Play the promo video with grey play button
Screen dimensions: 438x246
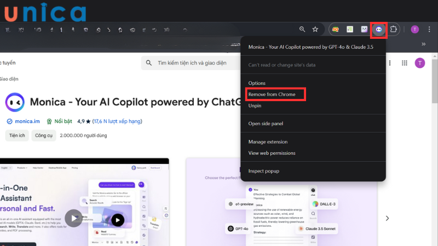(74, 218)
